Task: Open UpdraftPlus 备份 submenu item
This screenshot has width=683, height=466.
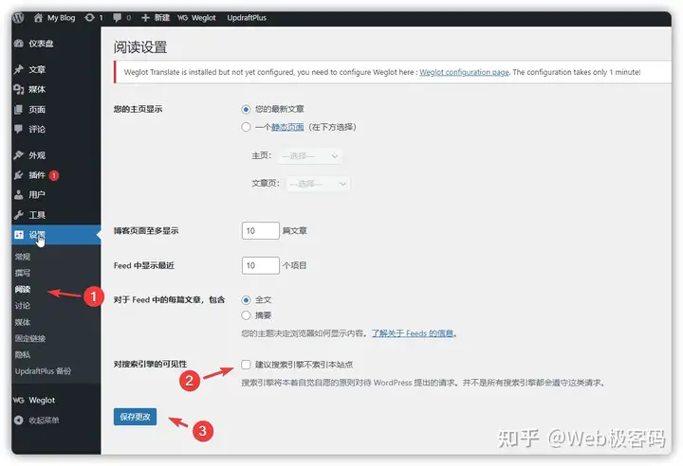Action: tap(43, 371)
